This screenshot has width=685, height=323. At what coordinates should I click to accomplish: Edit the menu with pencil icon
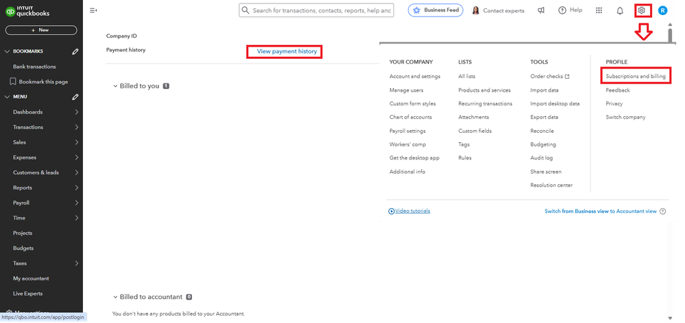[75, 96]
